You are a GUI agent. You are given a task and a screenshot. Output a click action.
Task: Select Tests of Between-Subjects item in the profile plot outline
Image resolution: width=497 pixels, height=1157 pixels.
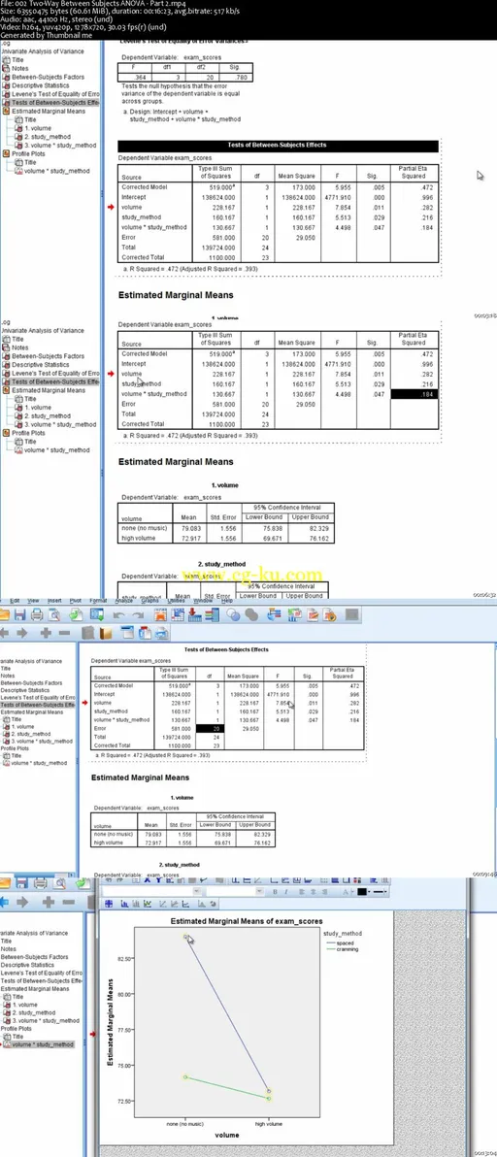pos(42,980)
